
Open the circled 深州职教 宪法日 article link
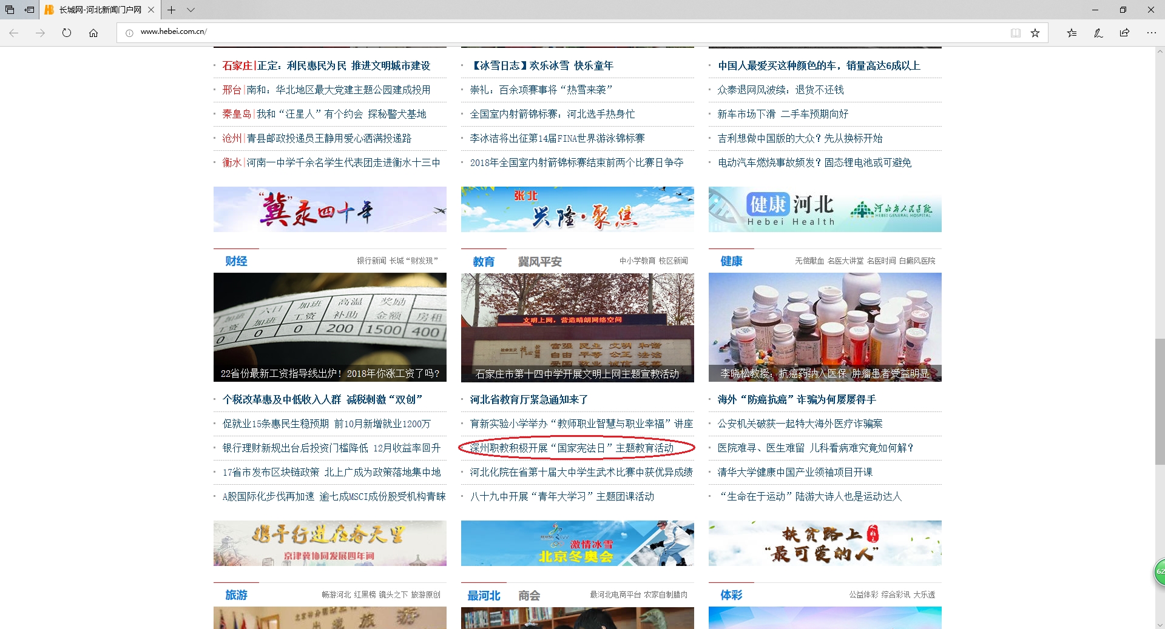coord(572,448)
